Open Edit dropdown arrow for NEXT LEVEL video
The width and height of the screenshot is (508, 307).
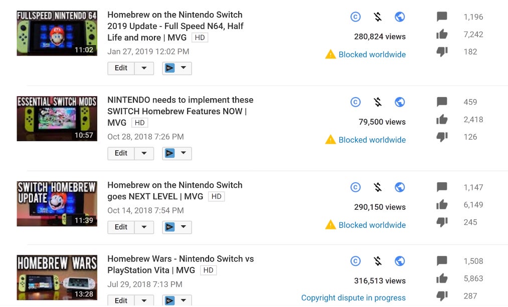[x=144, y=227]
